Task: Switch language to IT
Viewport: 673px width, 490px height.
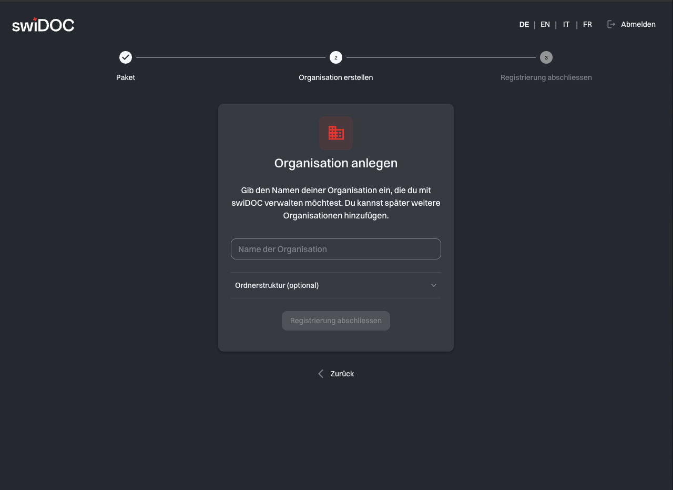Action: 566,24
